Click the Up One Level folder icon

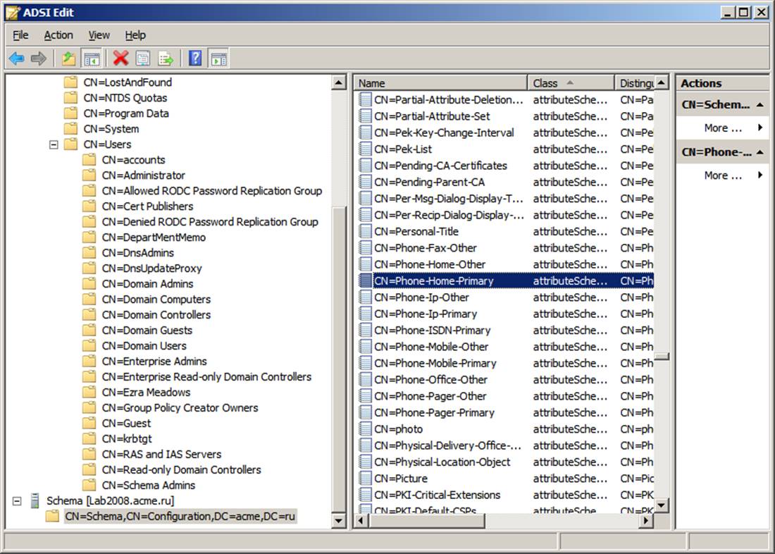(x=68, y=59)
